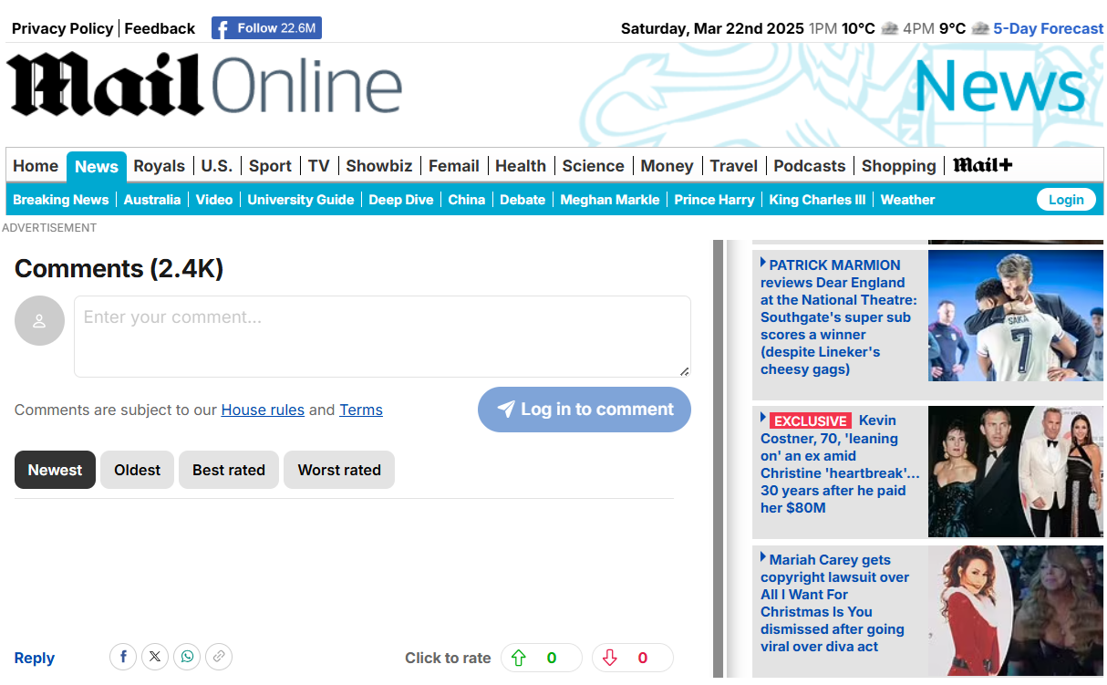Click the 1PM weather cloud icon
This screenshot has width=1107, height=685.
click(889, 28)
